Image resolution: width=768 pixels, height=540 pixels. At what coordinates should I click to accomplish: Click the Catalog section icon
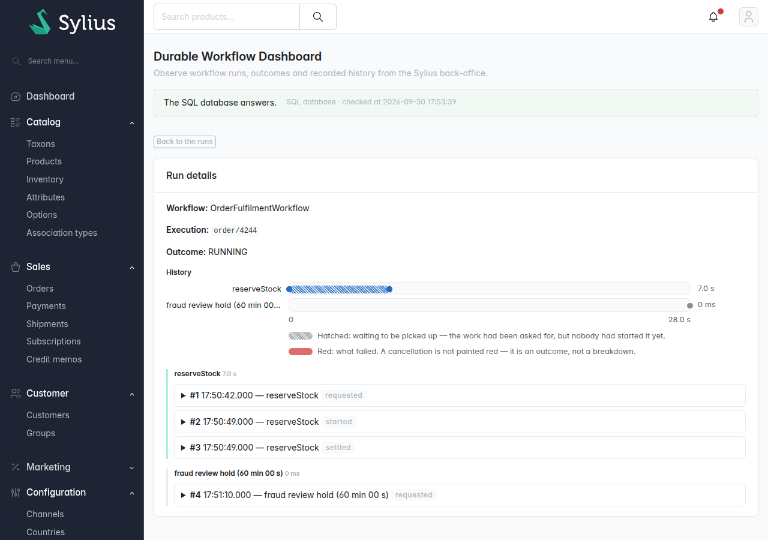(16, 122)
